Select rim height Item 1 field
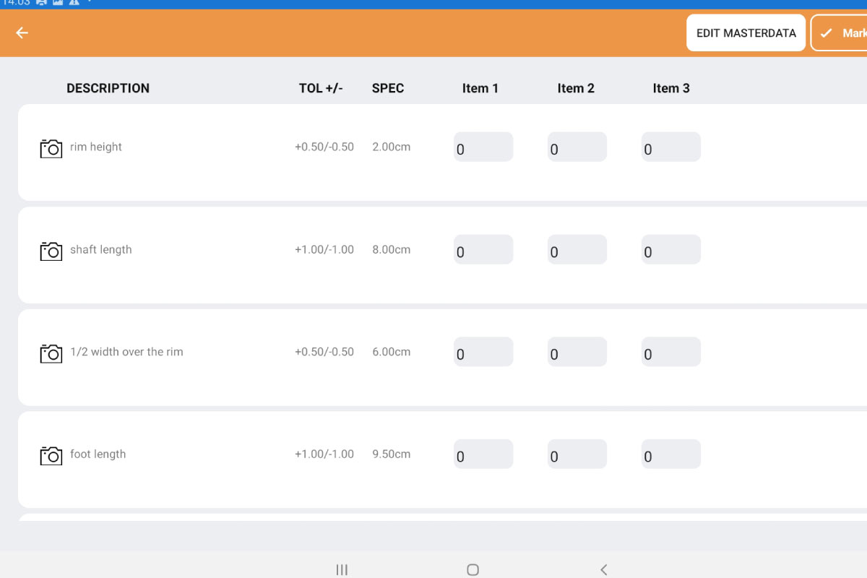The height and width of the screenshot is (578, 867). click(x=483, y=147)
